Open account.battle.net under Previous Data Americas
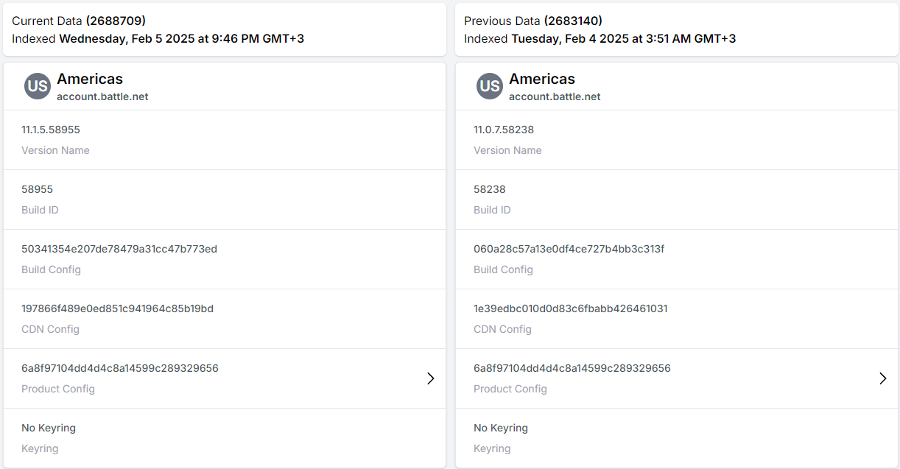 555,96
